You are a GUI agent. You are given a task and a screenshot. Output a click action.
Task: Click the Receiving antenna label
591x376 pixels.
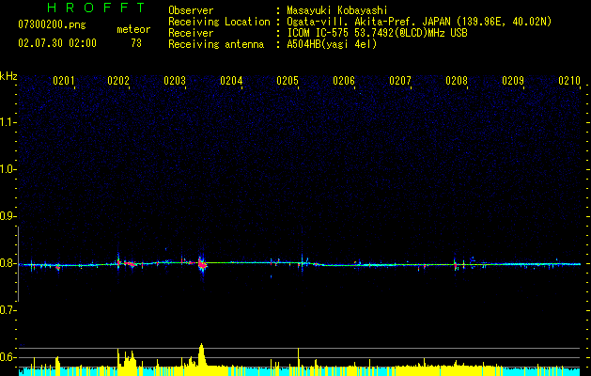pos(216,44)
